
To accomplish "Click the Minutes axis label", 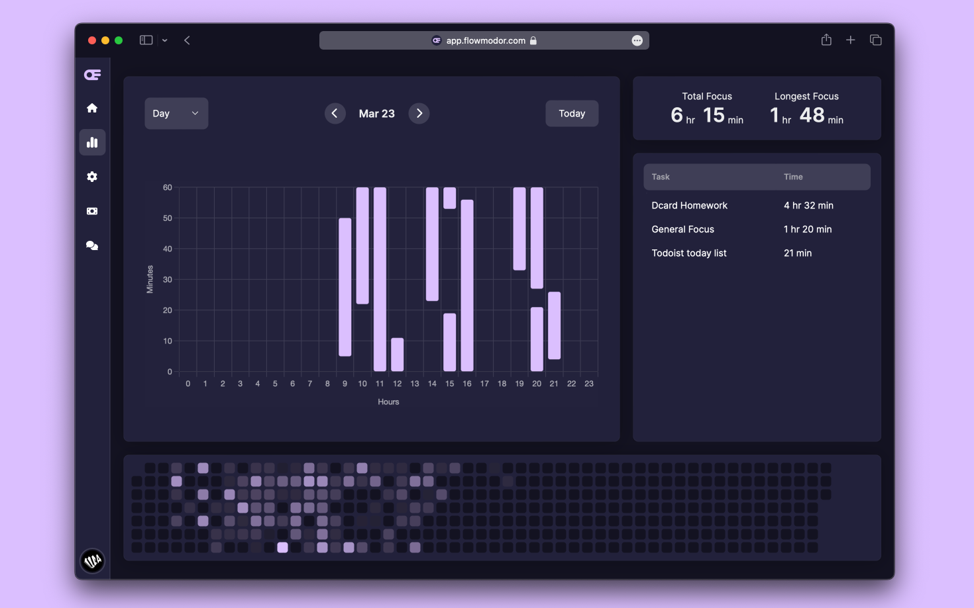I will 150,279.
